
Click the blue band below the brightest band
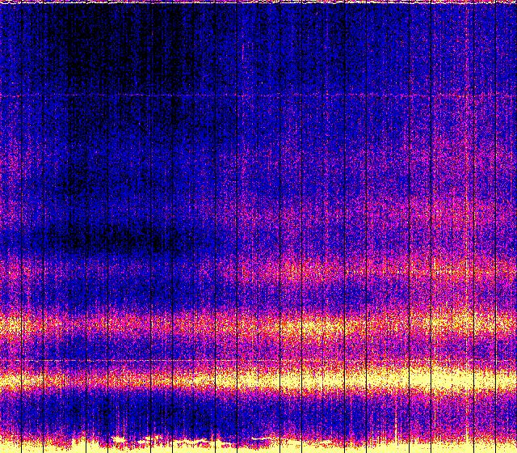coord(202,409)
